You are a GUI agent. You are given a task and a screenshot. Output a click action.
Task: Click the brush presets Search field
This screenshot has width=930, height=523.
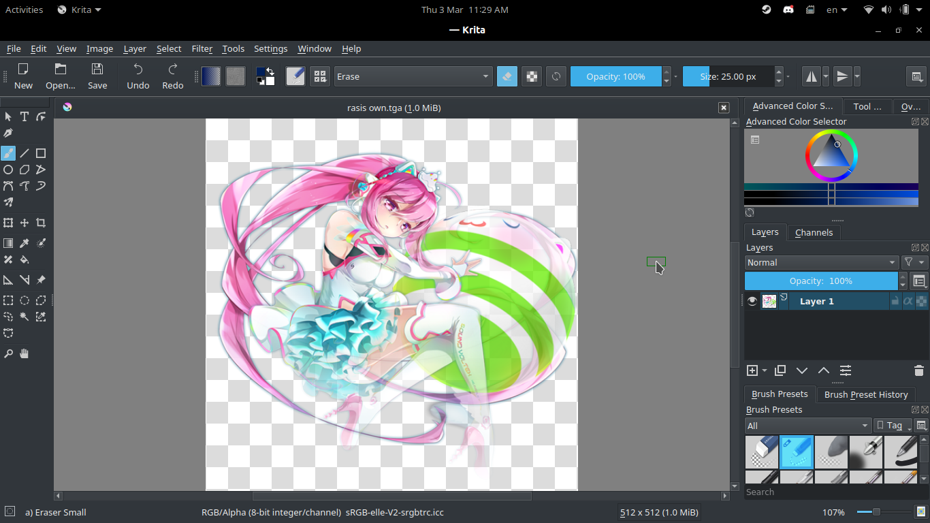click(x=836, y=492)
